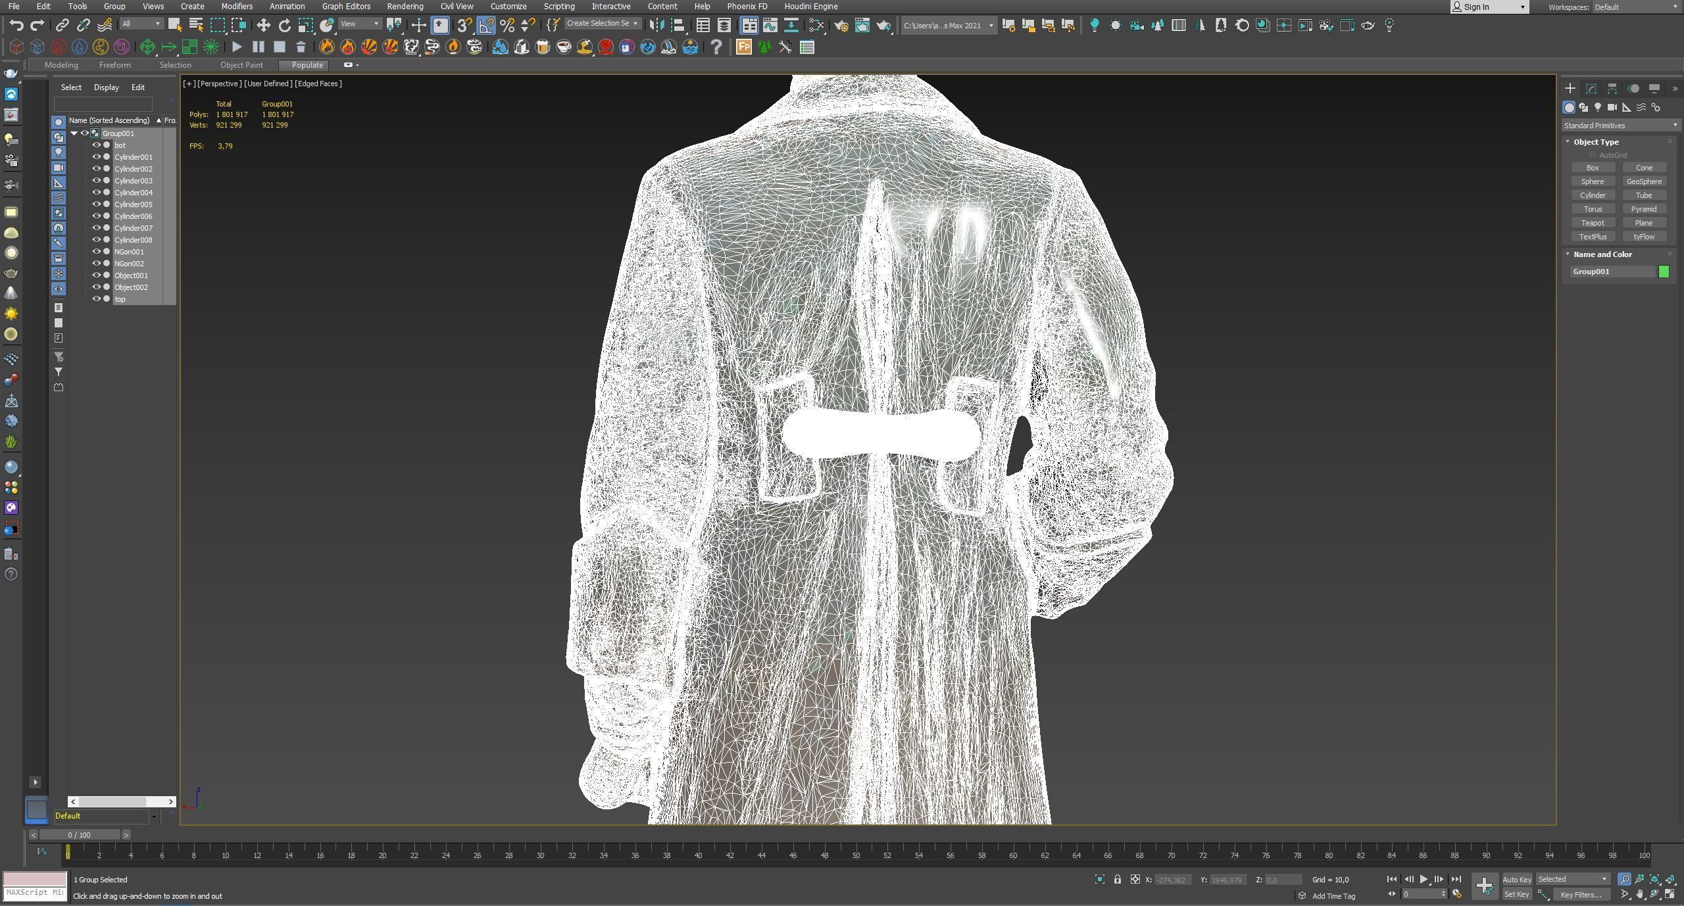Viewport: 1684px width, 906px height.
Task: Open the Standard Primitives dropdown
Action: 1620,126
